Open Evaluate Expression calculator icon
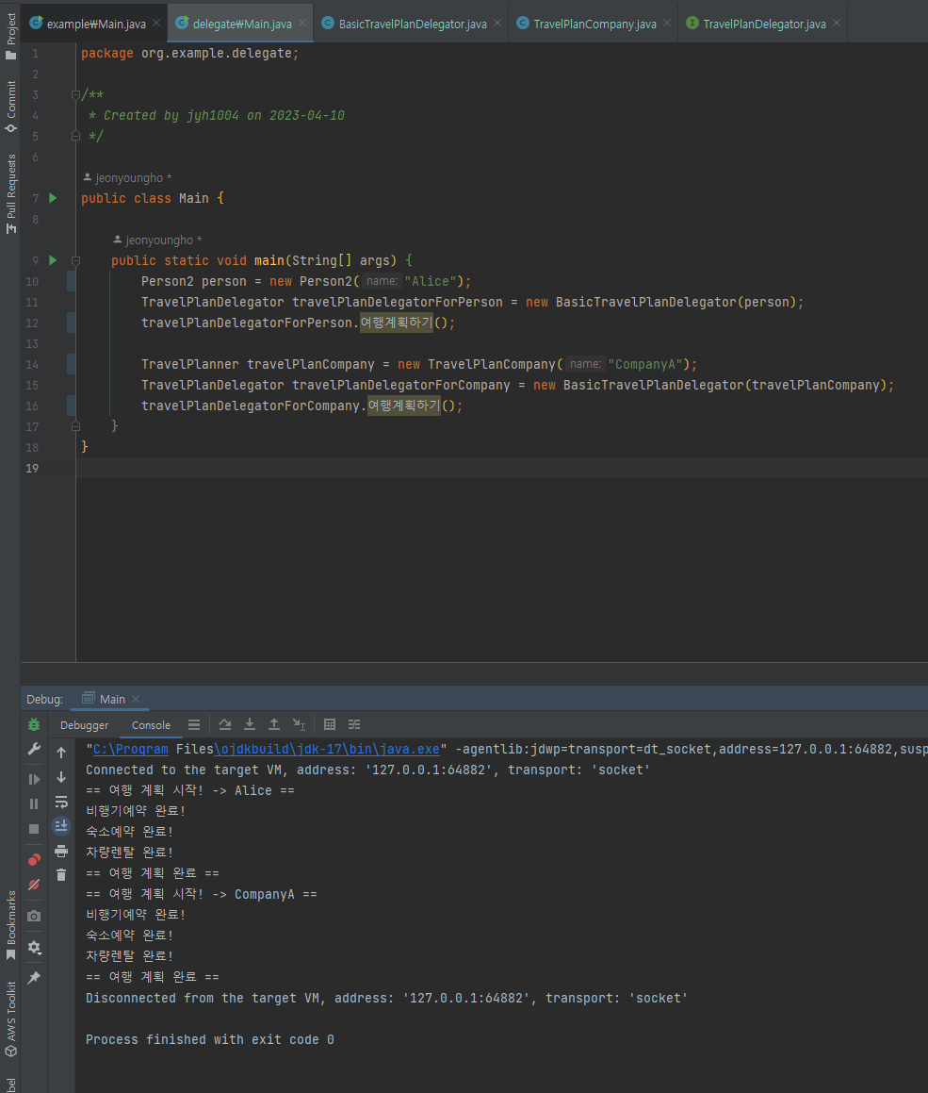928x1093 pixels. (x=330, y=725)
